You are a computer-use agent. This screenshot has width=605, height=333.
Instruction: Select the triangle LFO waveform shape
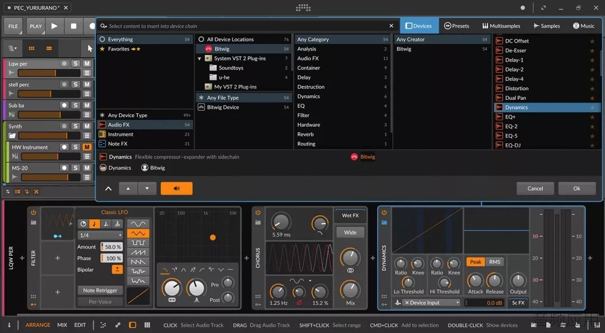(138, 233)
